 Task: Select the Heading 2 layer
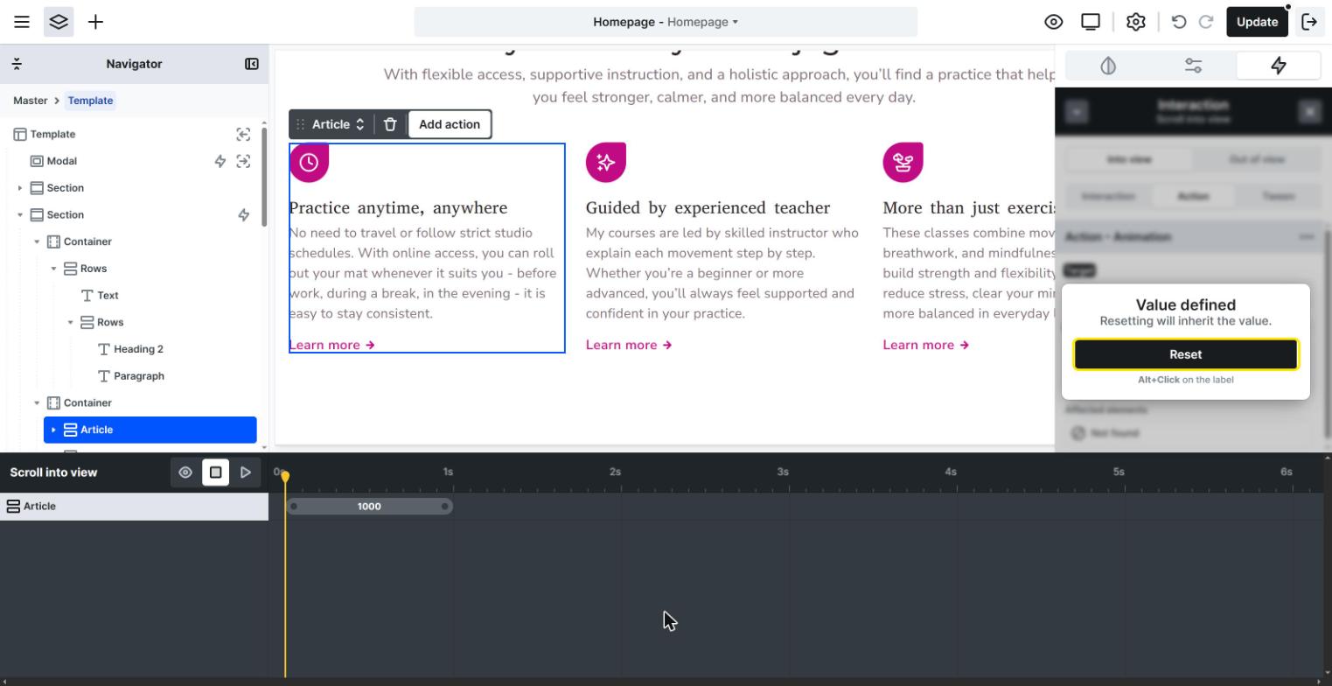(x=138, y=349)
